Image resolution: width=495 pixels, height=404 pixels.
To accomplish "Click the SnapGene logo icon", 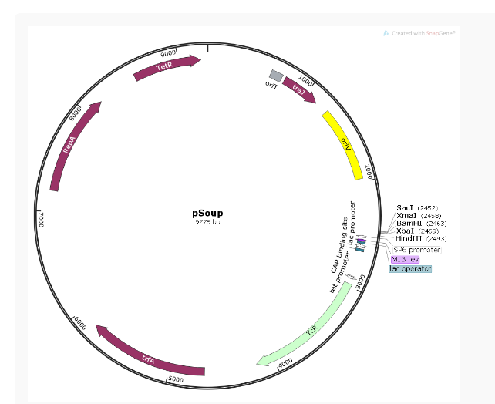I will pos(386,33).
